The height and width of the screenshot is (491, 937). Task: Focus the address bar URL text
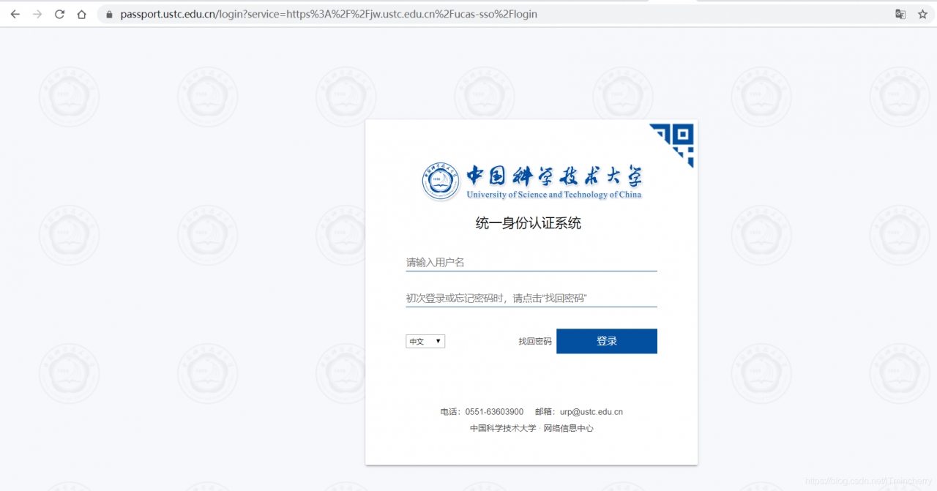click(329, 14)
